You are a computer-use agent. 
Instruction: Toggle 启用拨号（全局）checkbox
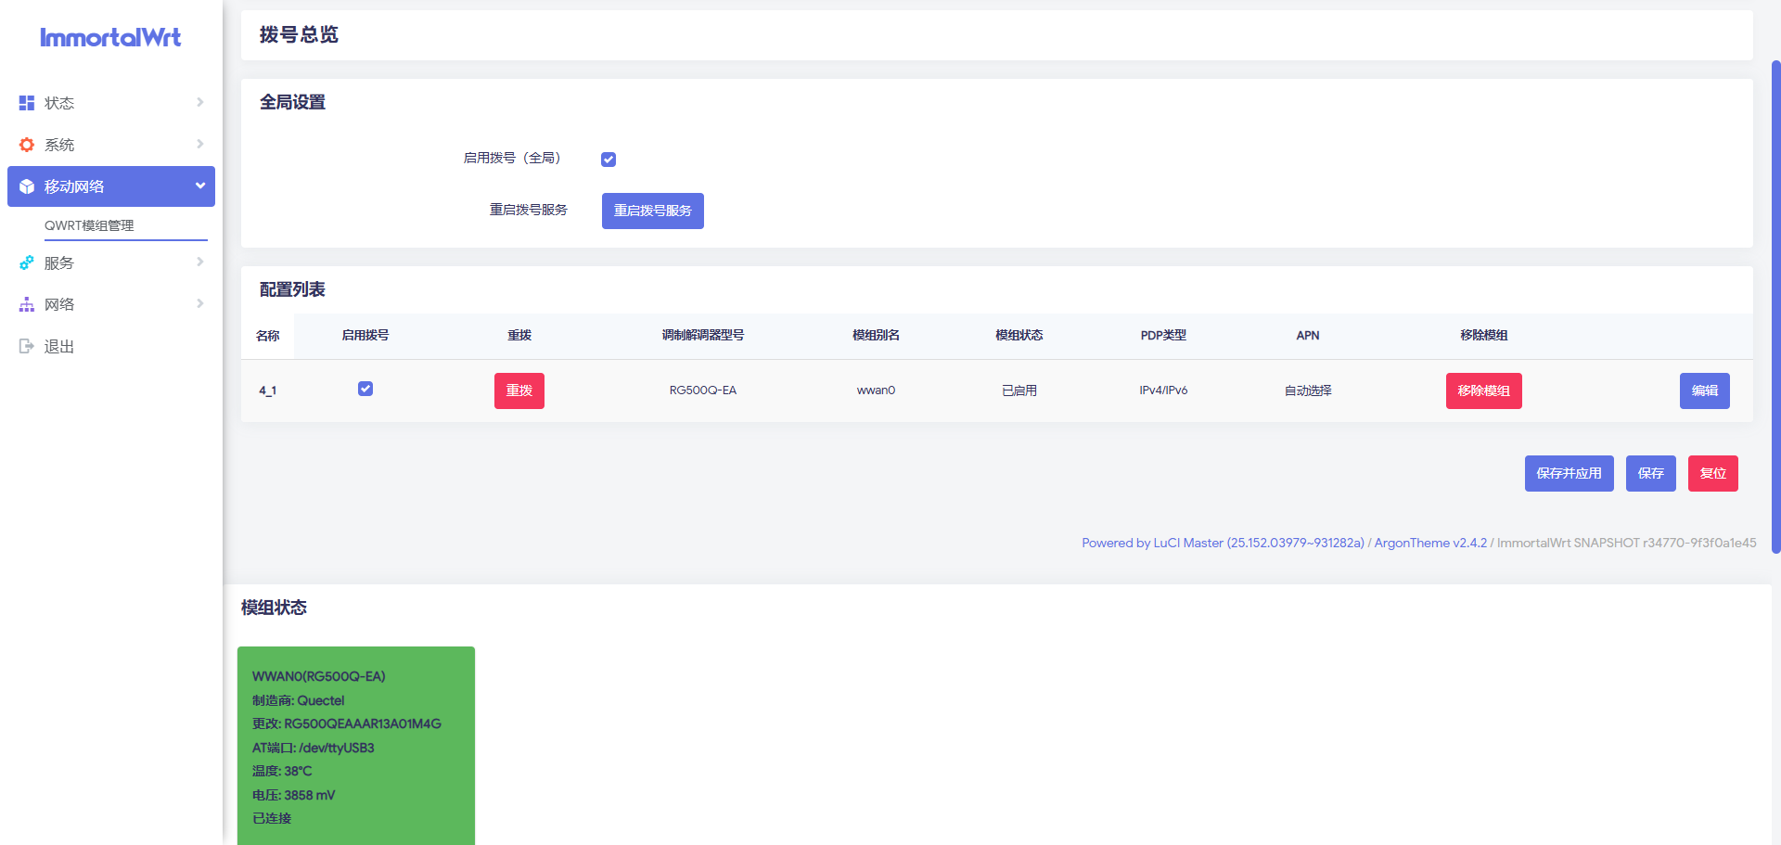609,160
